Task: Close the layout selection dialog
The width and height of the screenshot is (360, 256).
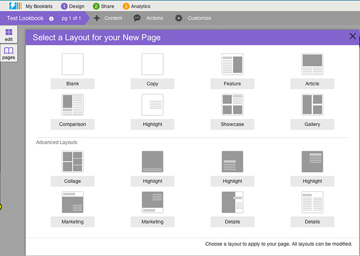Action: [x=353, y=36]
